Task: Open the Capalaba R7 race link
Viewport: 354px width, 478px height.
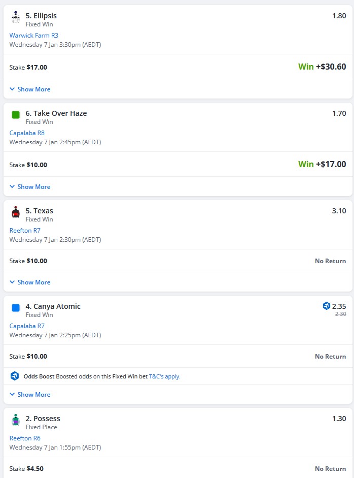Action: (27, 326)
